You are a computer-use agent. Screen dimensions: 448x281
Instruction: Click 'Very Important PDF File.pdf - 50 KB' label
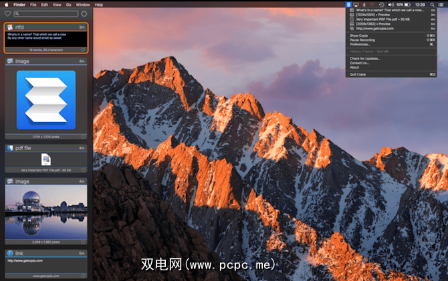[x=45, y=170]
